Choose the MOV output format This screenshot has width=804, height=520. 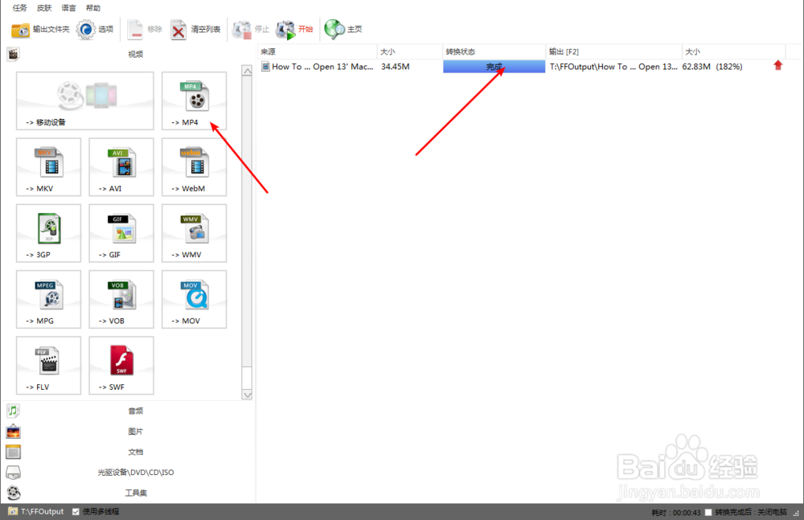point(194,299)
